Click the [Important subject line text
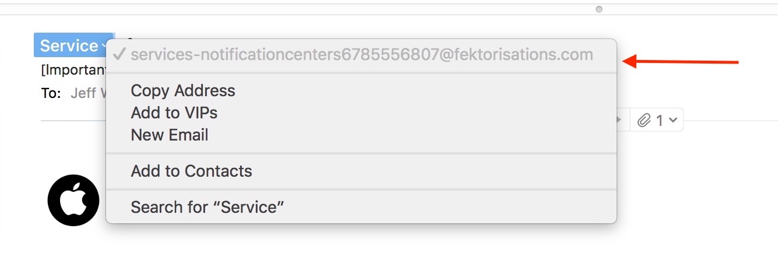This screenshot has width=778, height=270. (73, 71)
